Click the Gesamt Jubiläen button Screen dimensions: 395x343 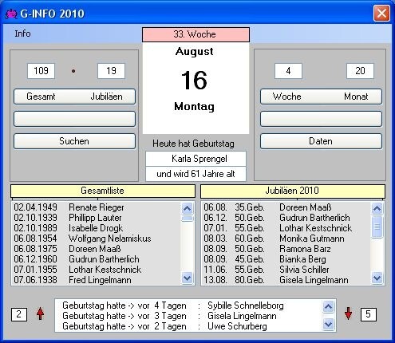[74, 97]
